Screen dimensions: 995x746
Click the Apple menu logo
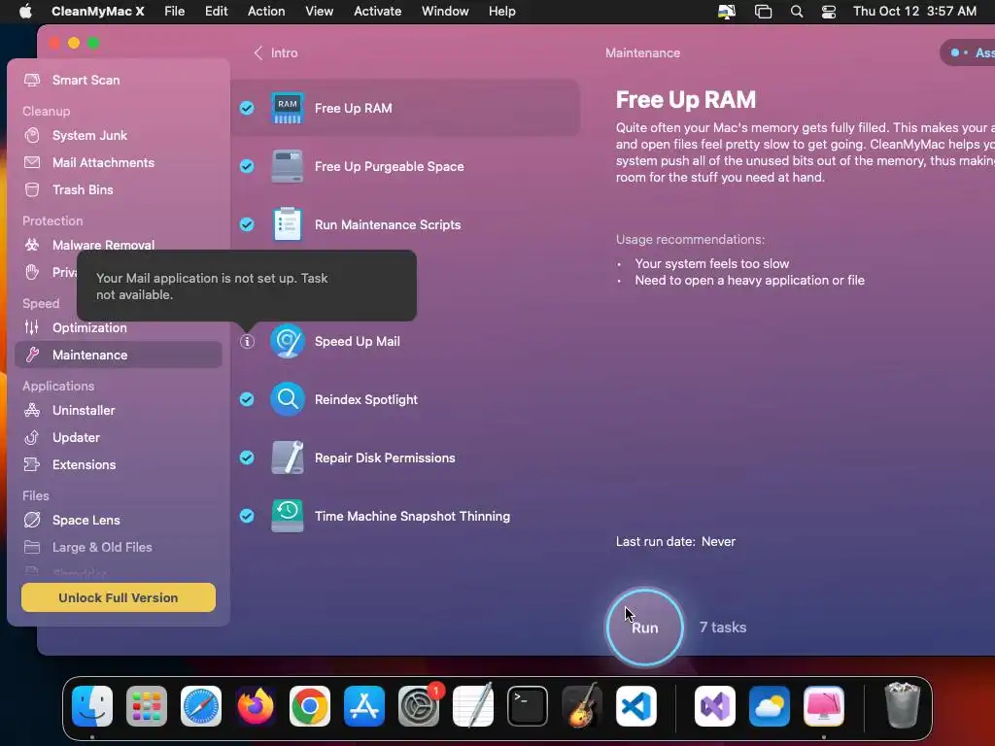(25, 12)
